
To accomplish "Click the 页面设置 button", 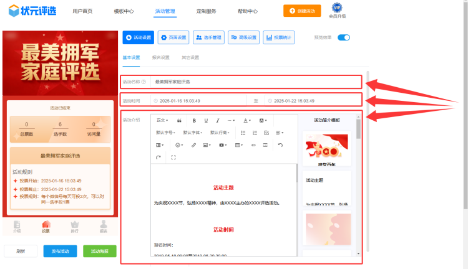I will click(x=173, y=37).
